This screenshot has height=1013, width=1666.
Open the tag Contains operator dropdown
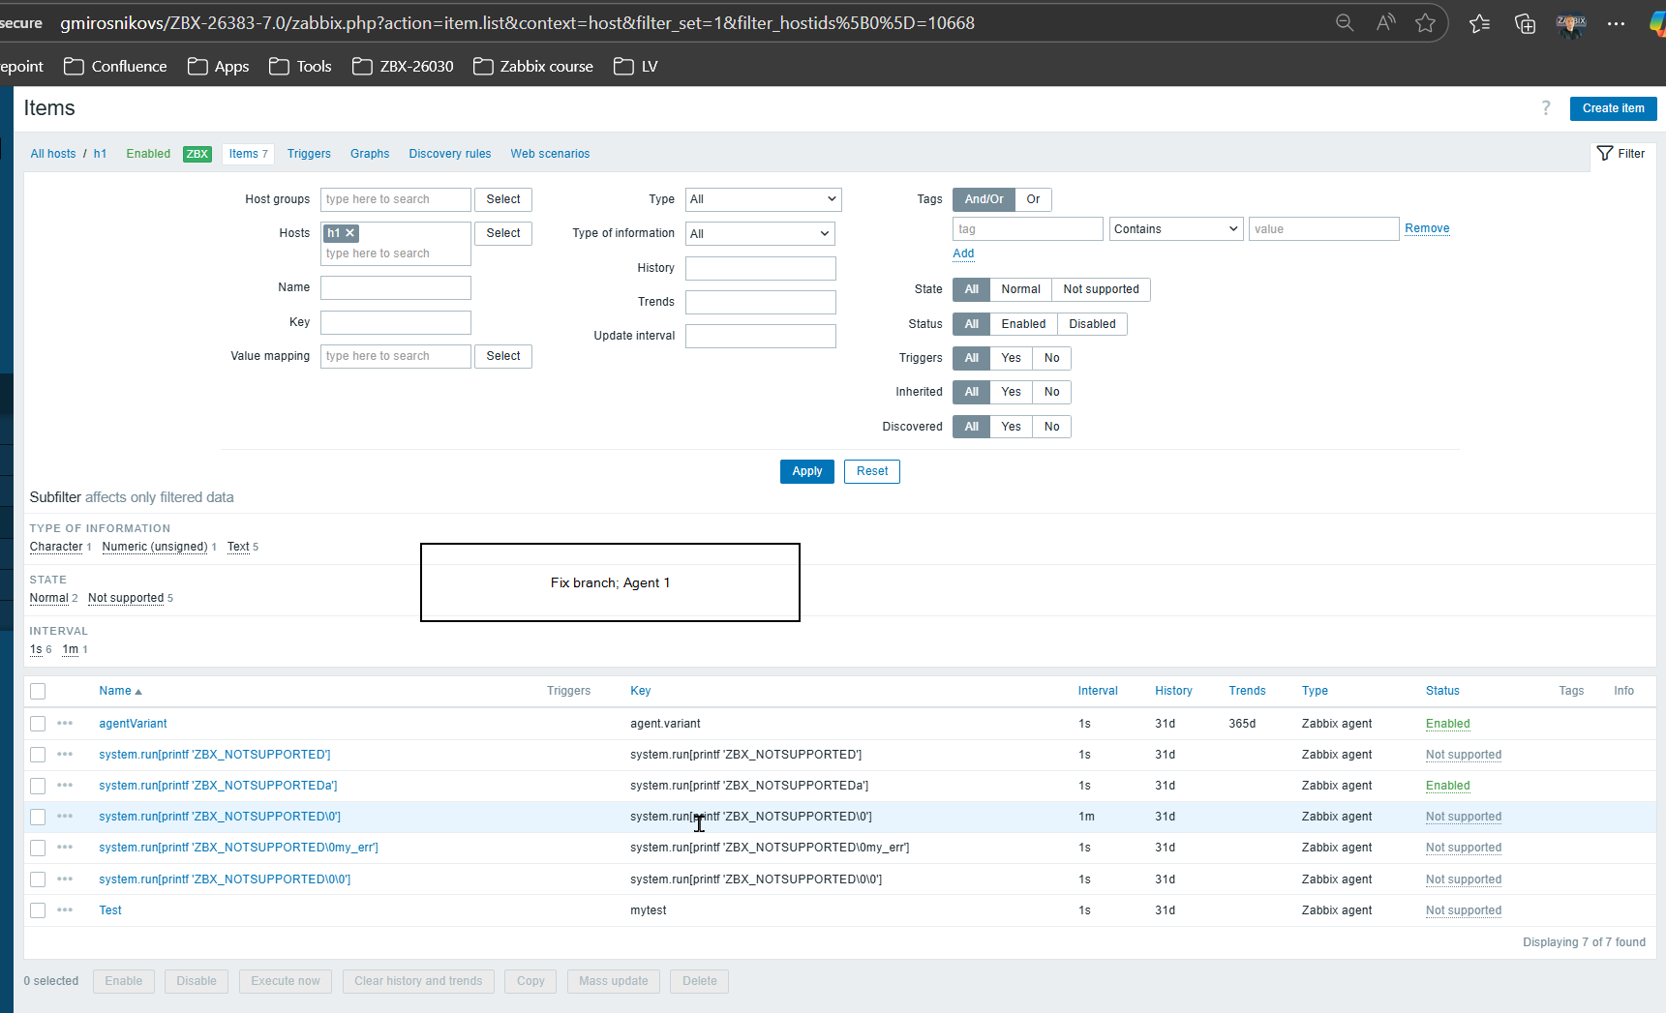pos(1175,229)
